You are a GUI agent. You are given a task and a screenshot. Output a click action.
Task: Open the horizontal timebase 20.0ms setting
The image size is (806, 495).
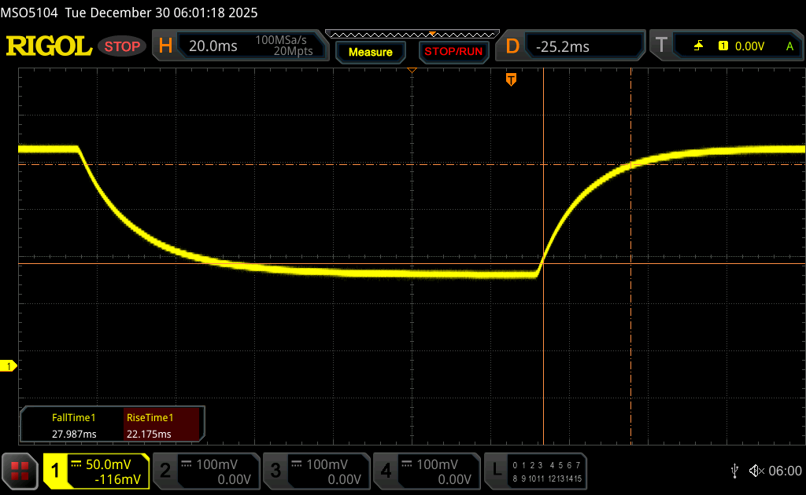point(240,46)
